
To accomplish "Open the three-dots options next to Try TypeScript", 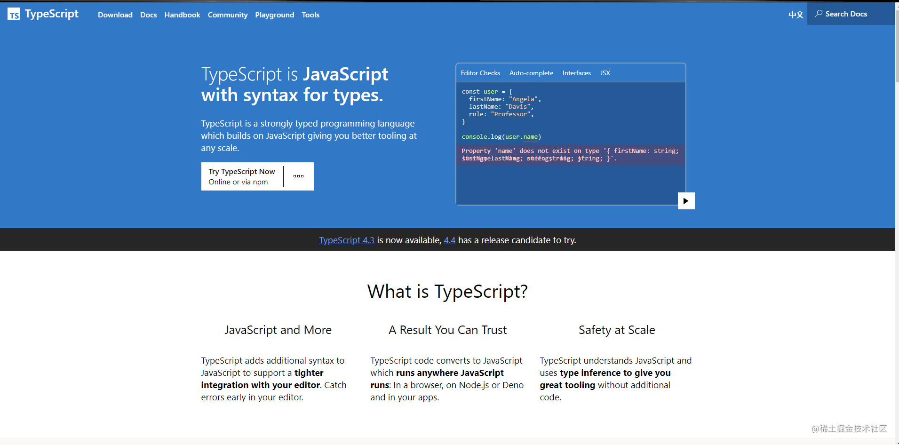I will (x=298, y=176).
